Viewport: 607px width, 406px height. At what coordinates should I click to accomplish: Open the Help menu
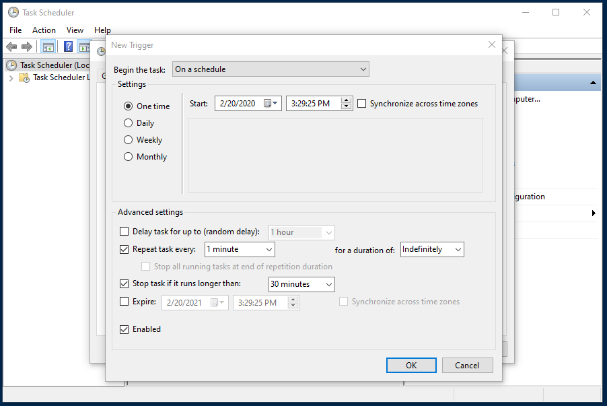102,30
